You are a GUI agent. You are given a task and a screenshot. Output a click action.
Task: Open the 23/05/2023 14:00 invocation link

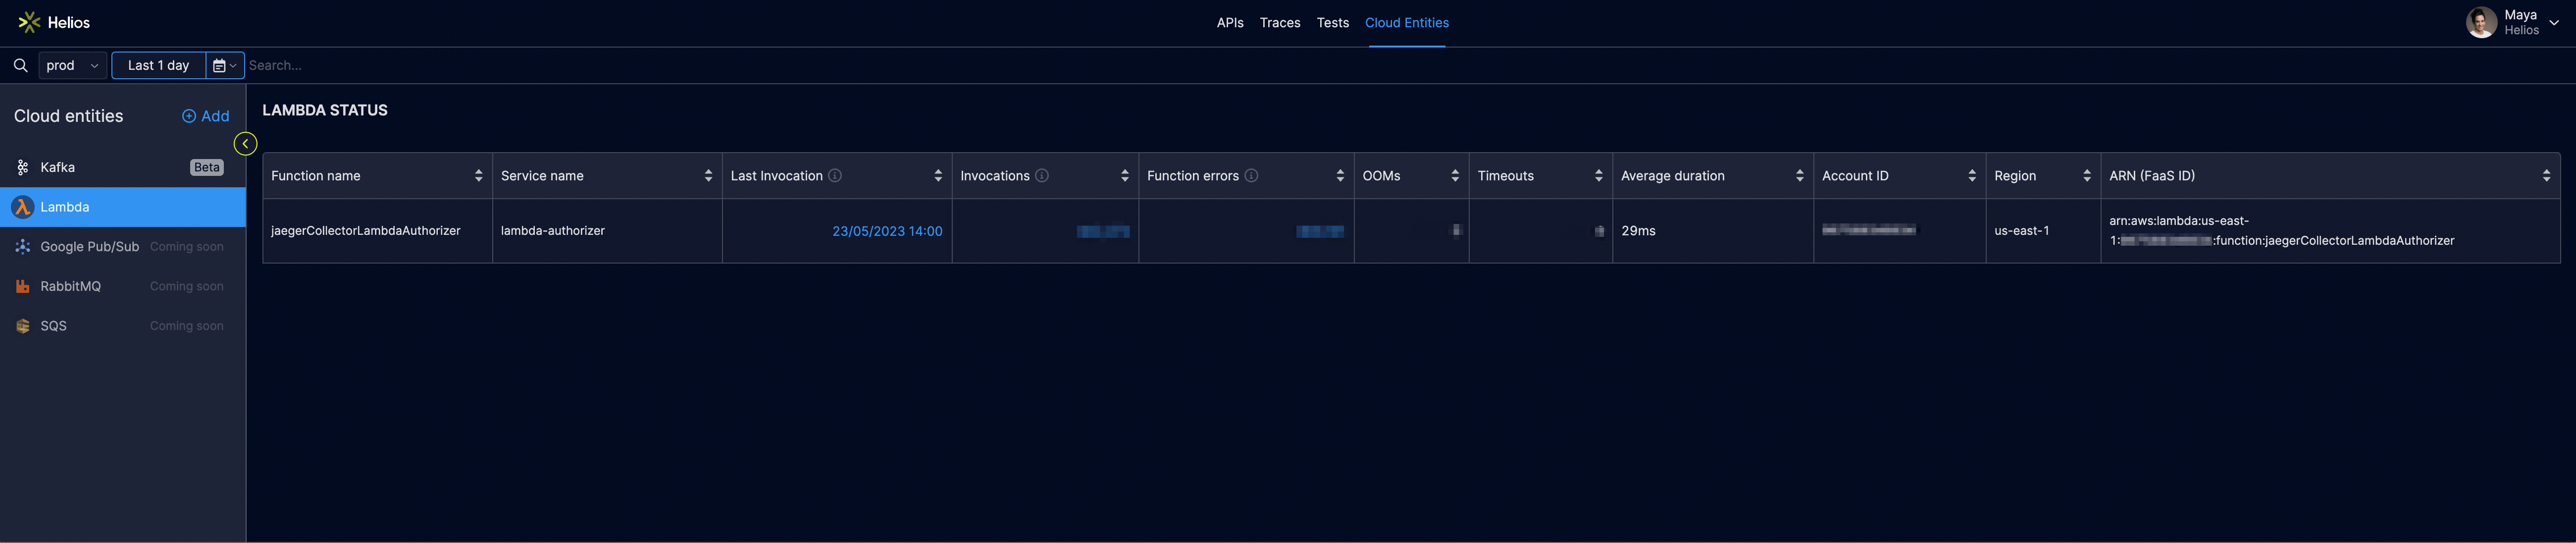coord(887,230)
